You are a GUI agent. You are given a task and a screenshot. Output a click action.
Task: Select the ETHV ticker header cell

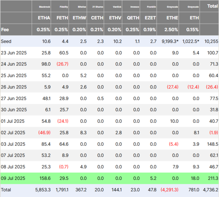pyautogui.click(x=113, y=18)
